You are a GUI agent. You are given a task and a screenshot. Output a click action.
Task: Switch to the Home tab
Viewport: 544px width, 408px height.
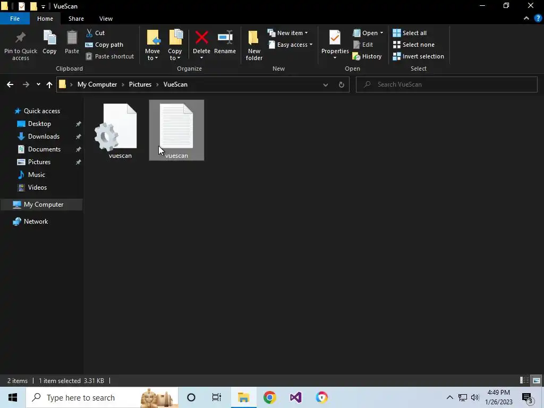(x=45, y=19)
